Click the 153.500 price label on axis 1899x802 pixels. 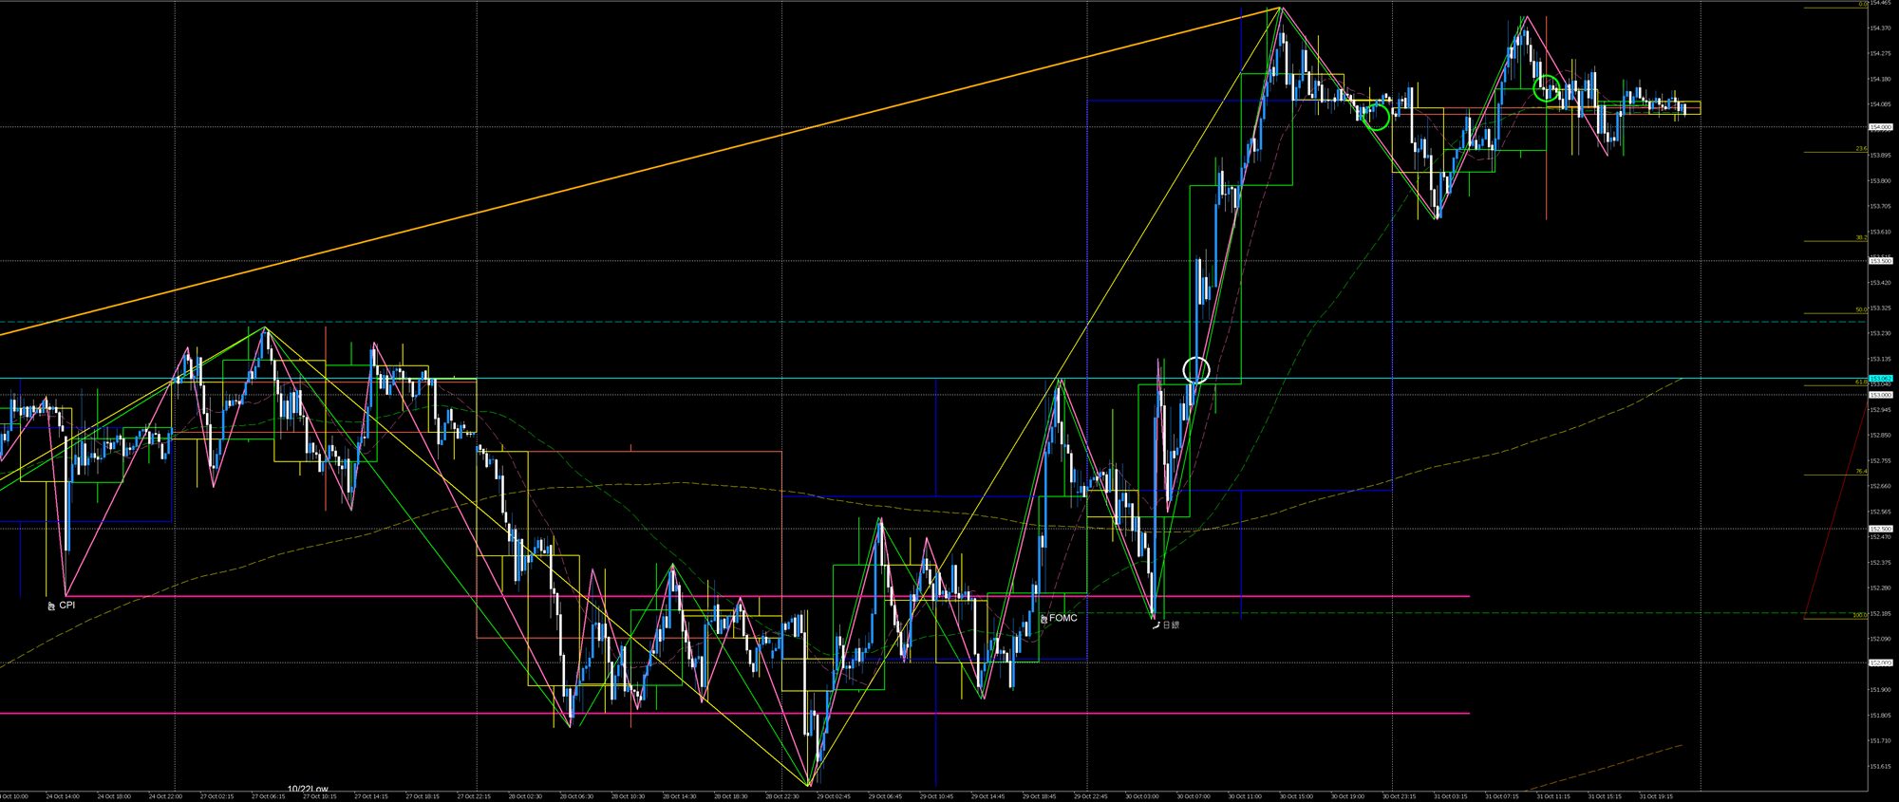pyautogui.click(x=1880, y=261)
